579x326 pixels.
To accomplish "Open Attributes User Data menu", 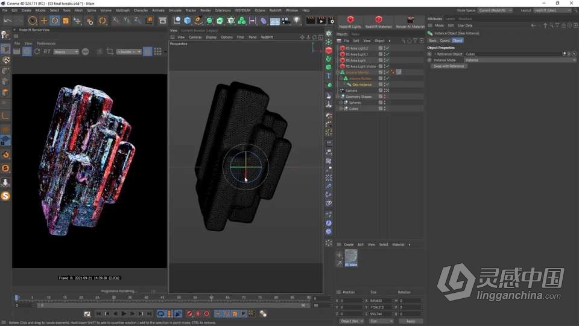I will click(x=465, y=25).
